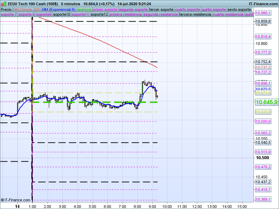
Task: Open the tercera resistencia label
Action: point(195,15)
